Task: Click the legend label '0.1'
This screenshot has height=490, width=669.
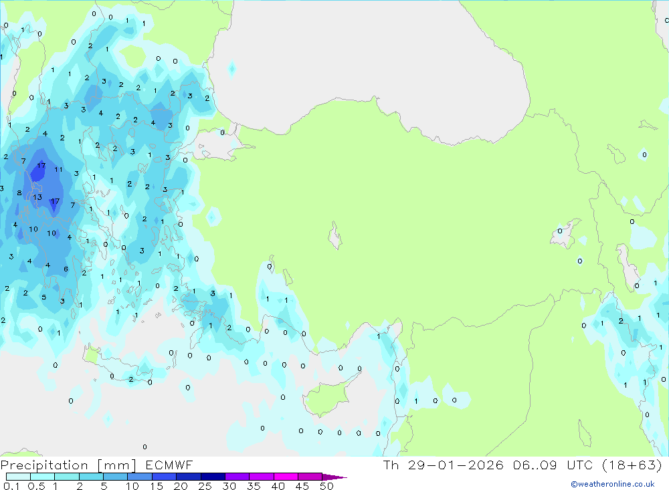Action: pos(11,486)
